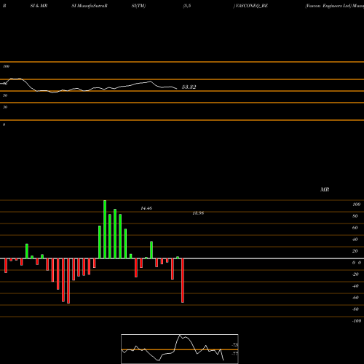Viewport: 364px width, 364px height.
Task: Click the tallest green MR bar
Action: [x=105, y=229]
